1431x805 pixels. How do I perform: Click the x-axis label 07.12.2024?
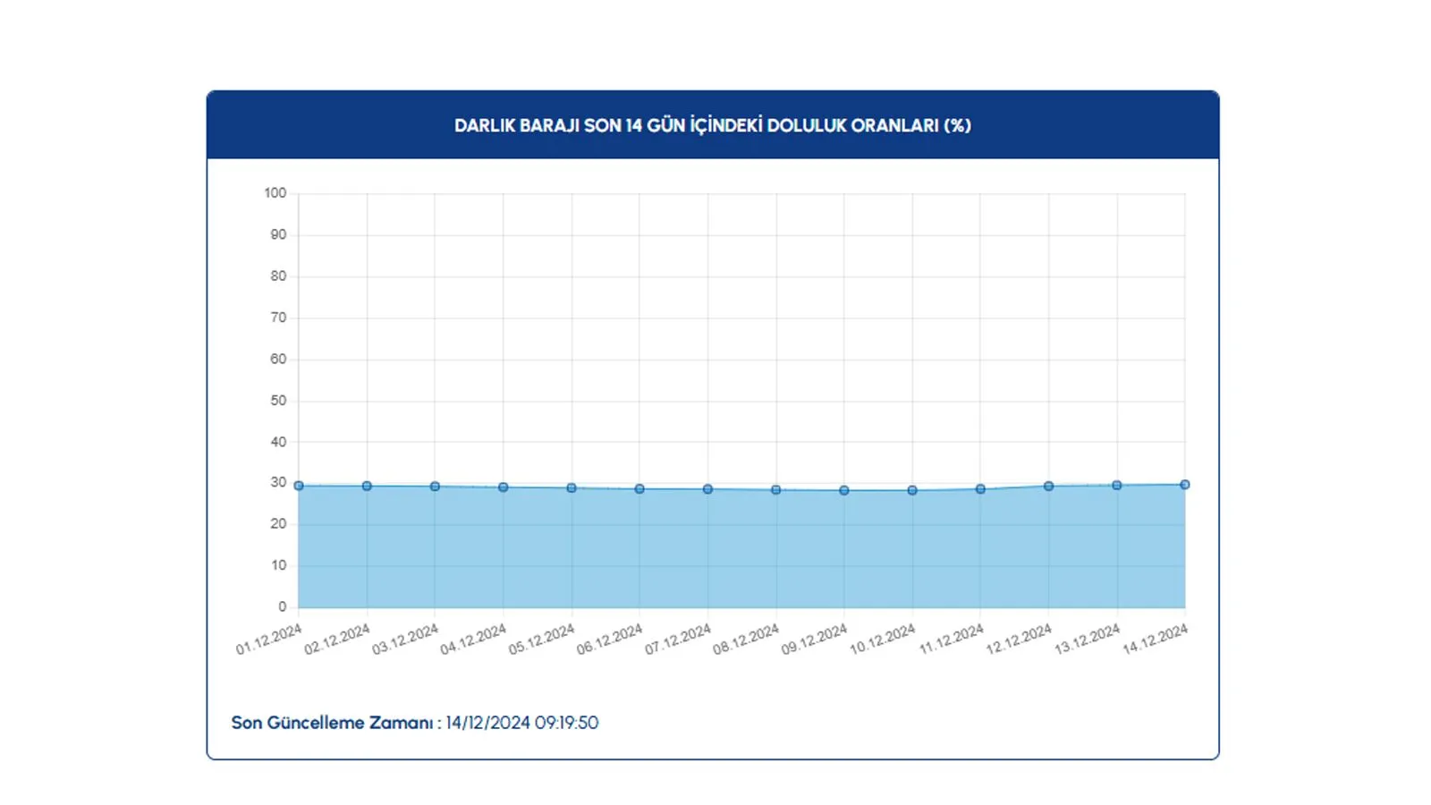678,640
